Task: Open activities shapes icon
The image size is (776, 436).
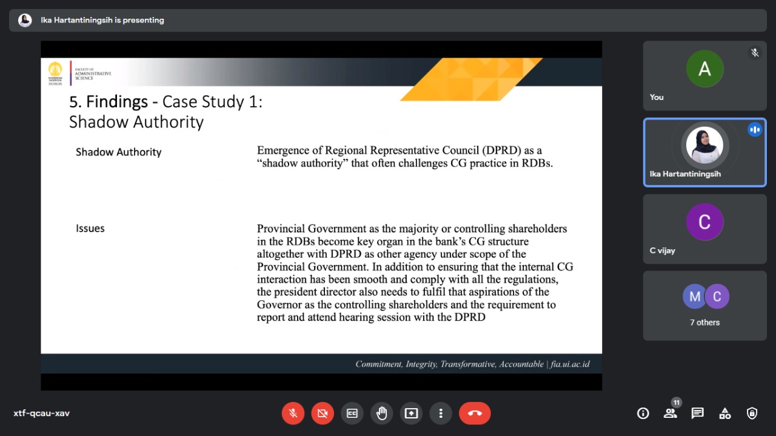Action: (725, 414)
